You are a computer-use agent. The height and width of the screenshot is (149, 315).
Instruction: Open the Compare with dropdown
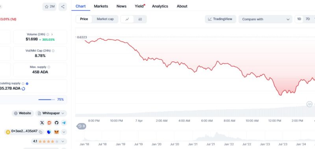tap(265, 19)
